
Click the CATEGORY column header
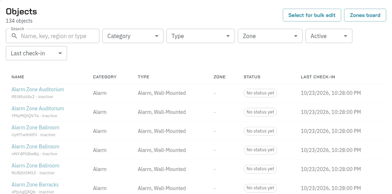(x=105, y=77)
